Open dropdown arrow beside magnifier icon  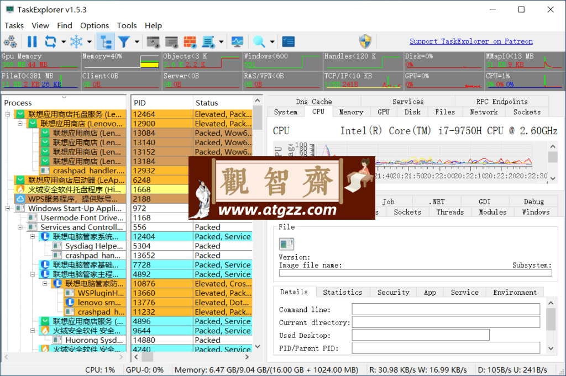click(x=272, y=42)
